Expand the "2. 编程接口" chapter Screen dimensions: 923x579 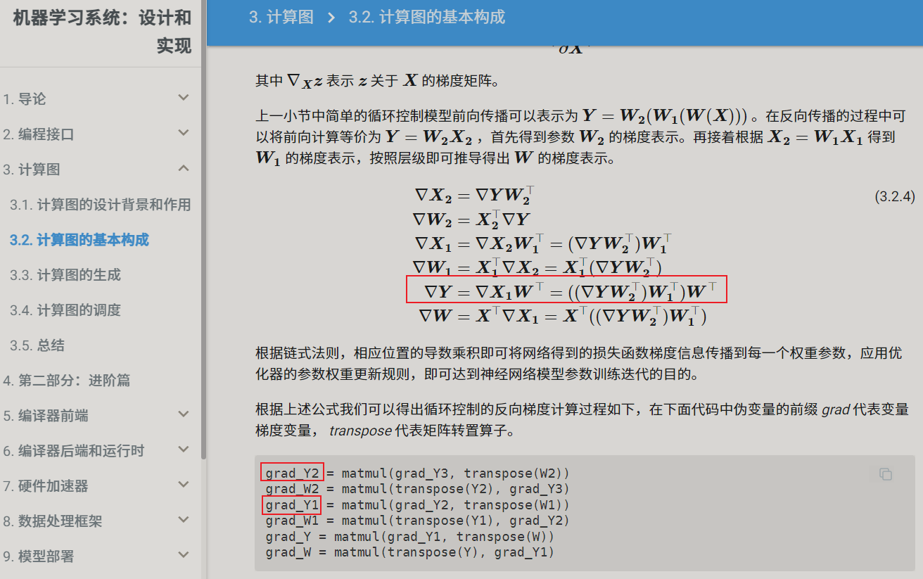pyautogui.click(x=184, y=133)
